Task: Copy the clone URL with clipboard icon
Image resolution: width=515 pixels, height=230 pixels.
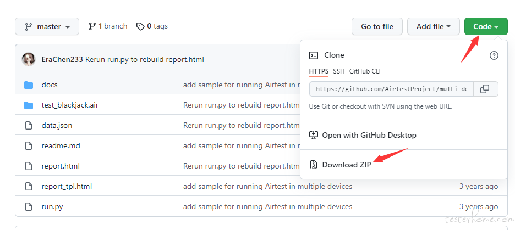Action: pos(485,89)
